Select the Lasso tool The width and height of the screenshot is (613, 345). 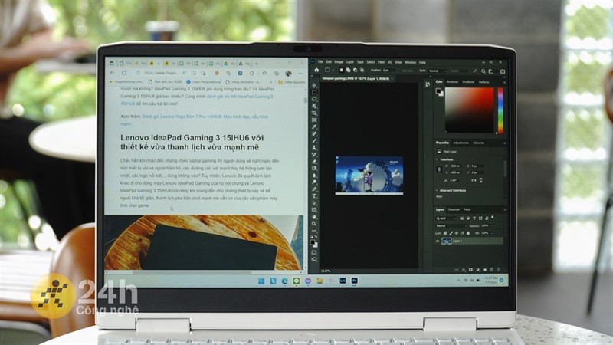(314, 100)
